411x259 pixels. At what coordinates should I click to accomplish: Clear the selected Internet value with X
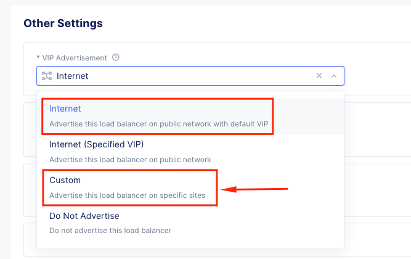319,76
